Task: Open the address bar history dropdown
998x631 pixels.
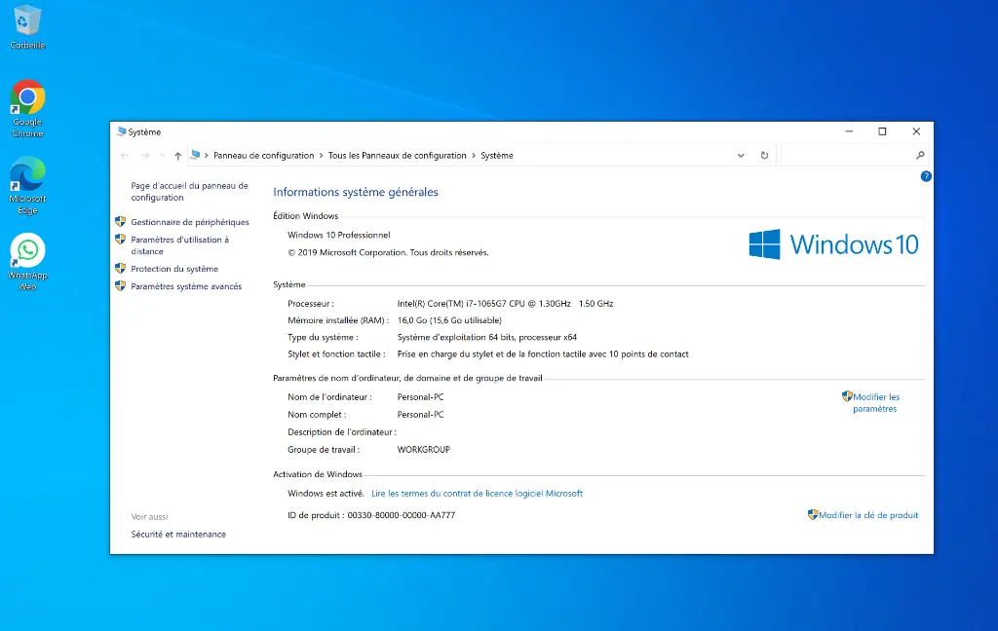Action: tap(741, 155)
